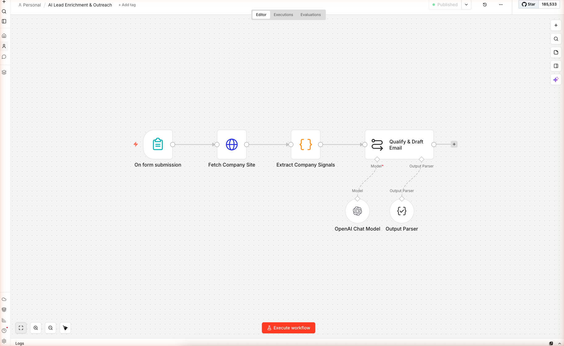Zoom out of the canvas
564x346 pixels.
pos(51,328)
